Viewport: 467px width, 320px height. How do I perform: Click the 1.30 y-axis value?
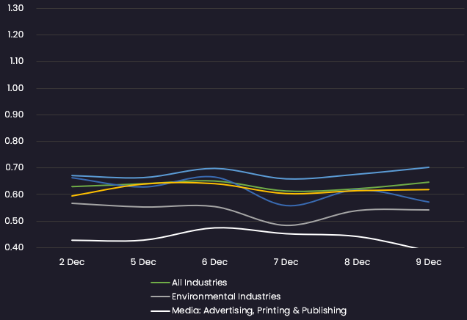tap(15, 8)
